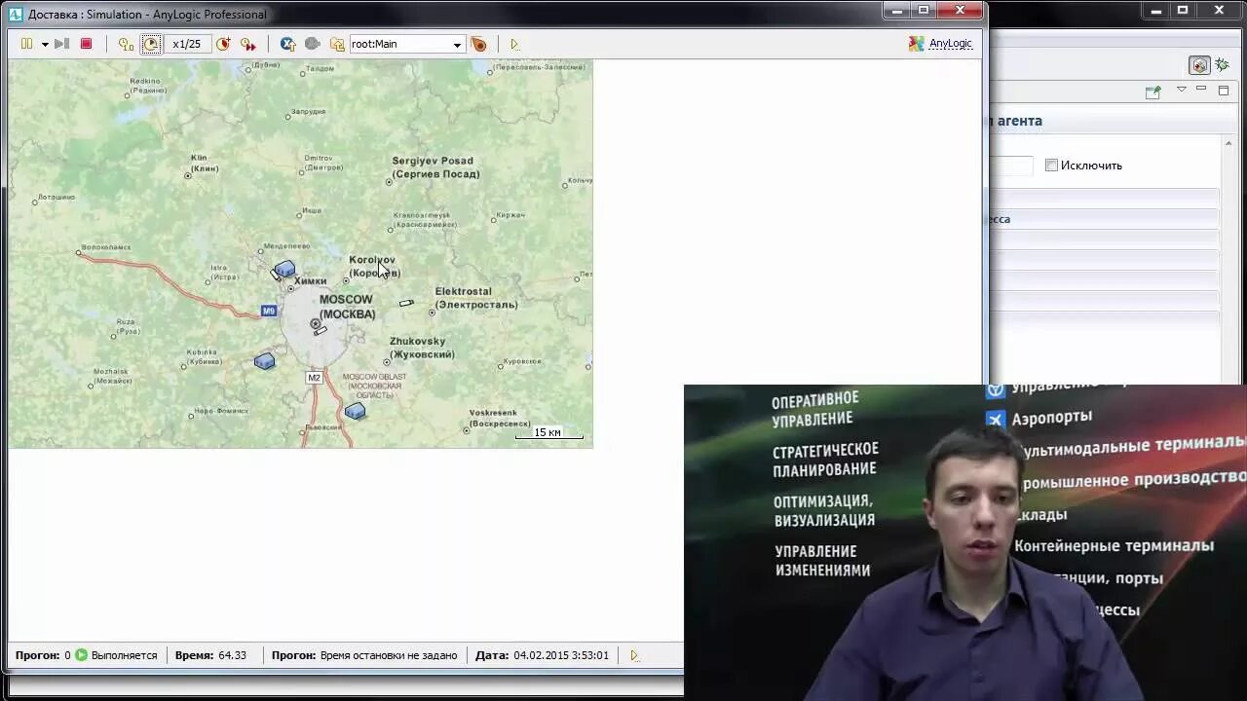The image size is (1247, 701).
Task: Toggle the debug bug icon above the panel
Action: point(1222,65)
